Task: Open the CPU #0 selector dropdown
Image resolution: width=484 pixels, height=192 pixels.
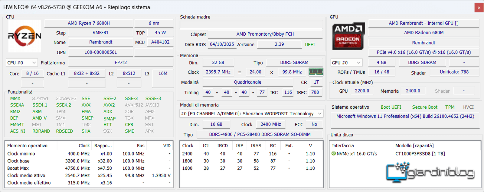Action: coord(22,63)
